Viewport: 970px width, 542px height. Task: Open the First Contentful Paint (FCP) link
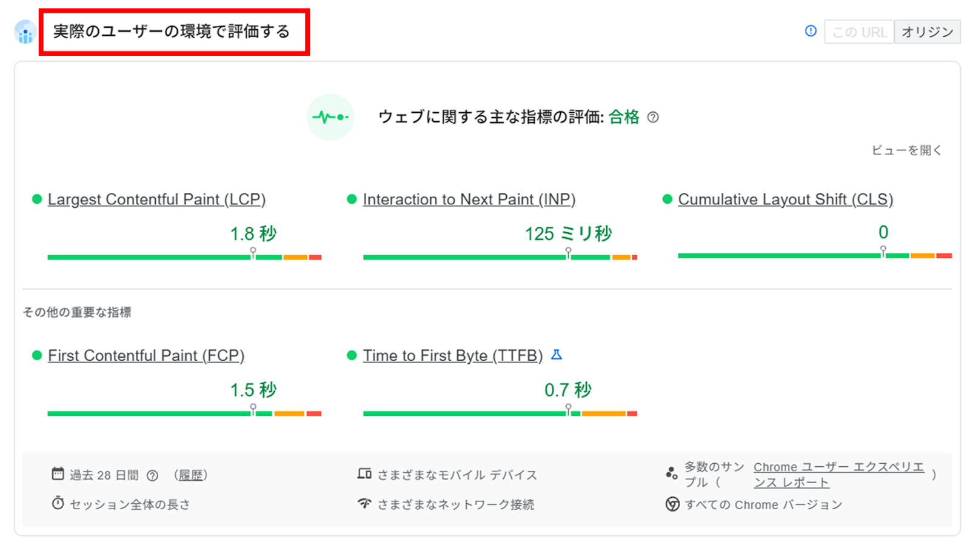(x=146, y=355)
